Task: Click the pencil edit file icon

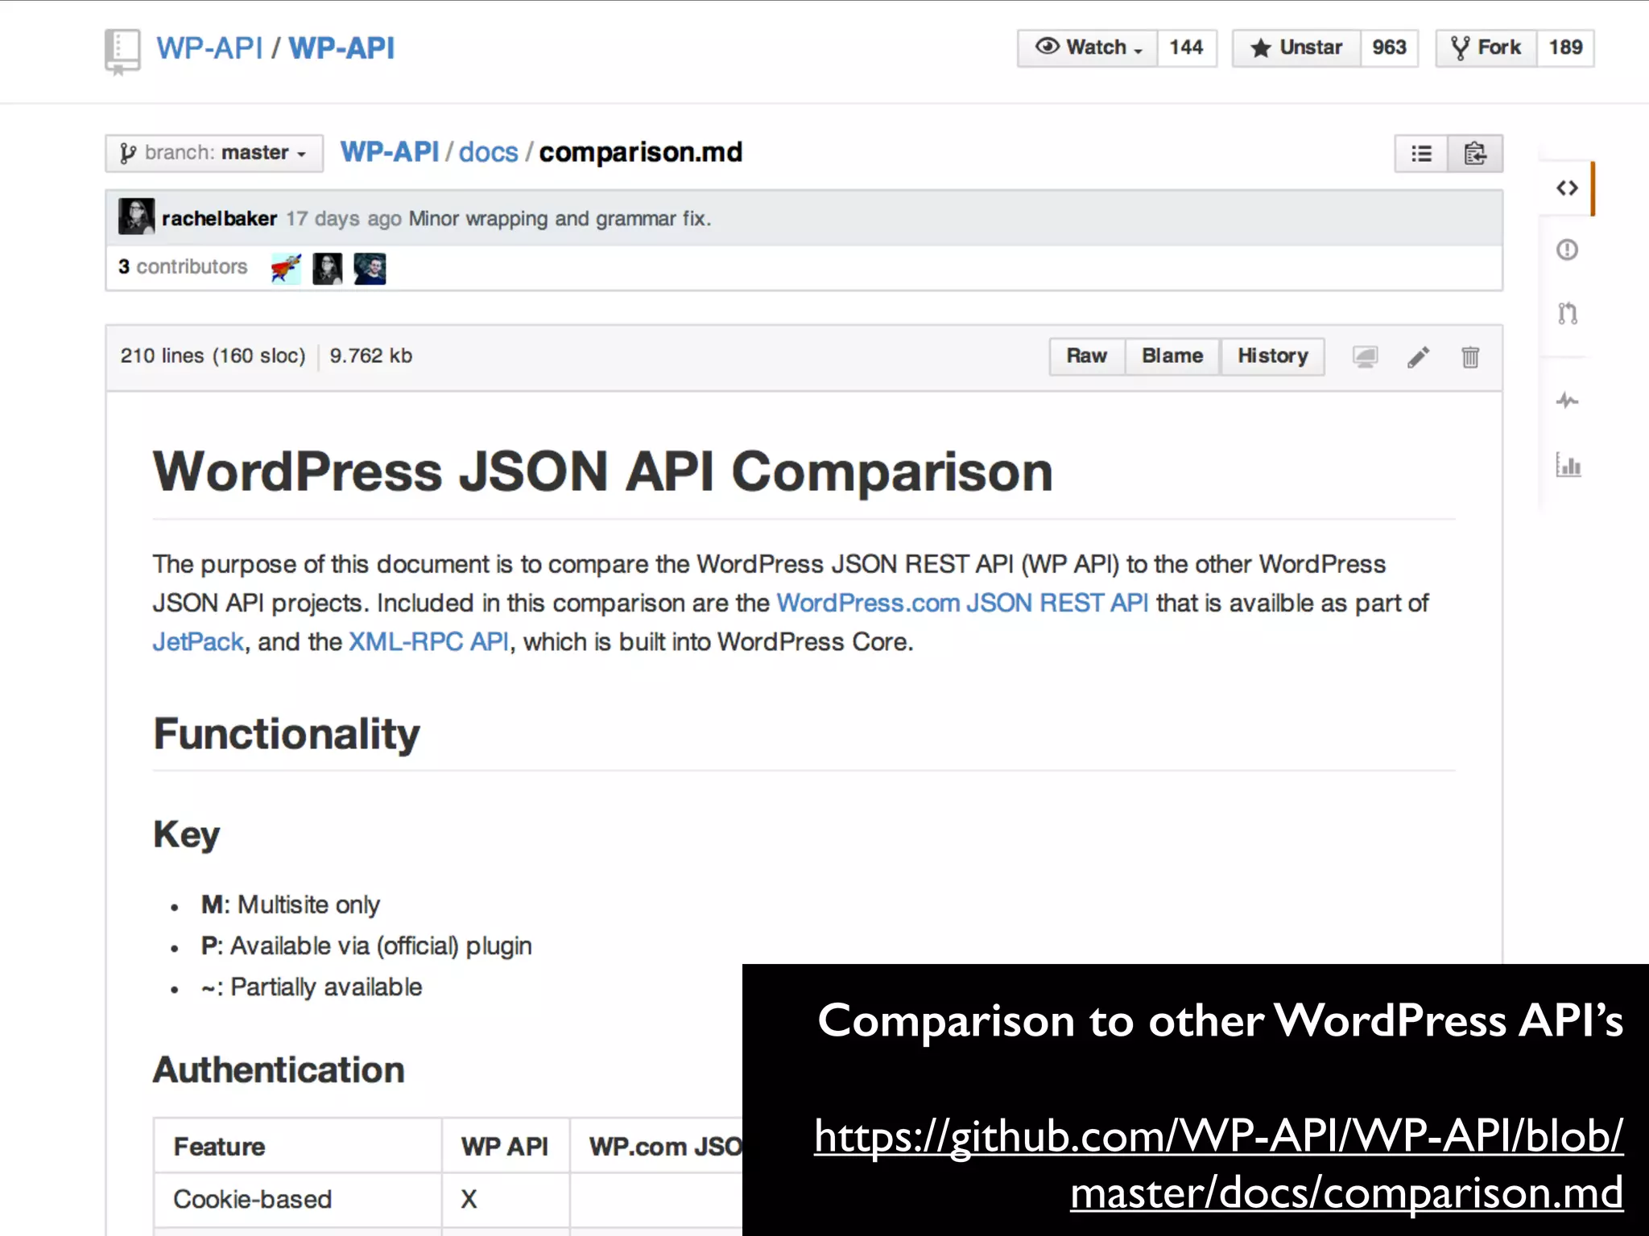Action: click(1418, 357)
